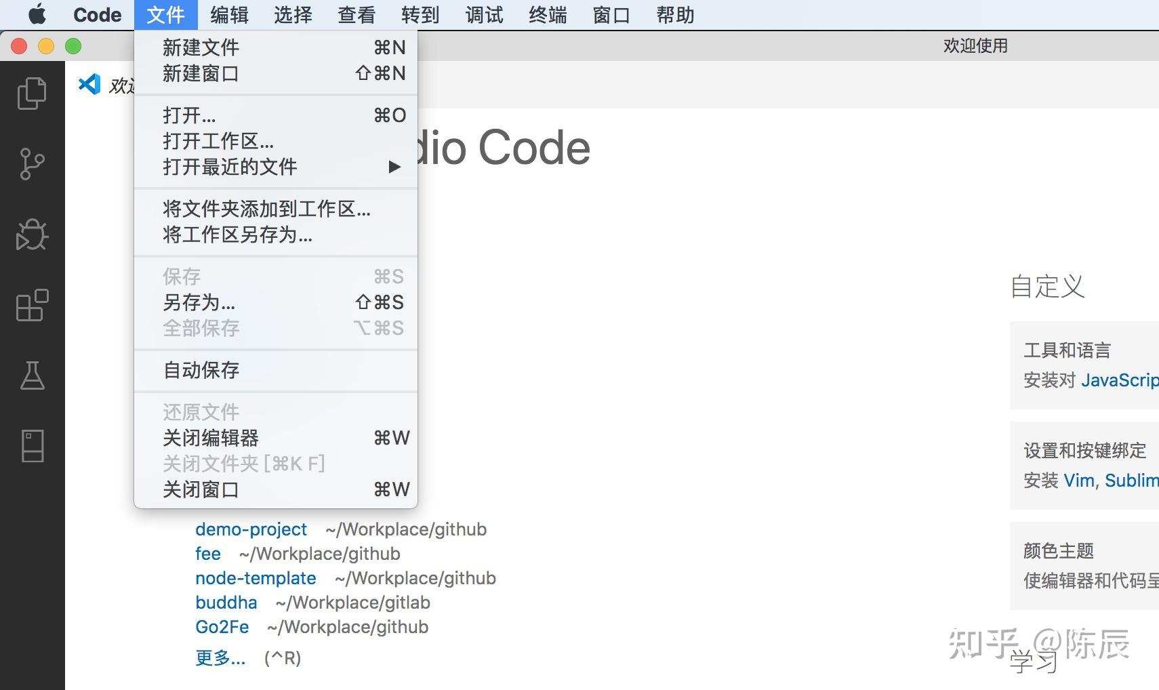Open the 帮助 menu
Viewport: 1159px width, 690px height.
coord(675,15)
